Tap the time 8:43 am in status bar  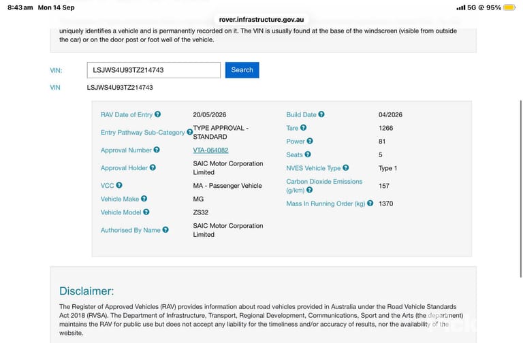(x=20, y=7)
